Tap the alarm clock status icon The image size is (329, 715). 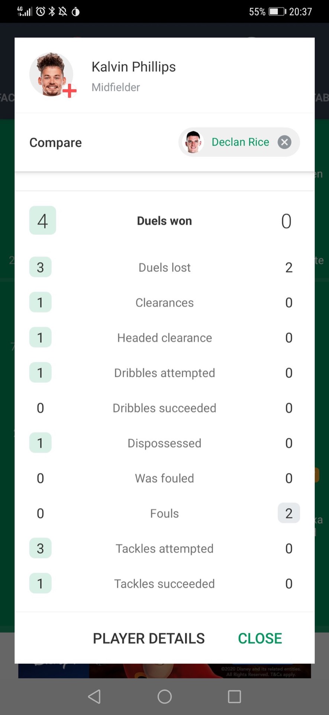click(x=41, y=12)
